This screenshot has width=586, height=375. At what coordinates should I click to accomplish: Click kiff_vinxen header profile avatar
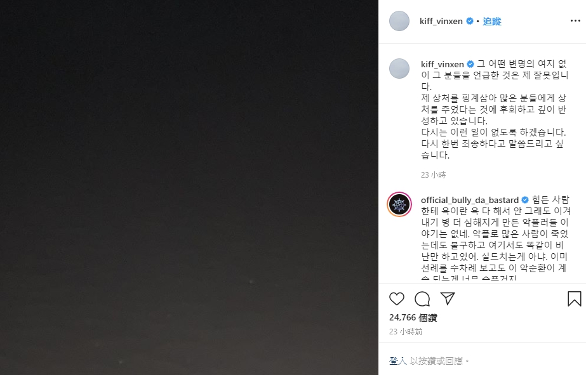(399, 21)
